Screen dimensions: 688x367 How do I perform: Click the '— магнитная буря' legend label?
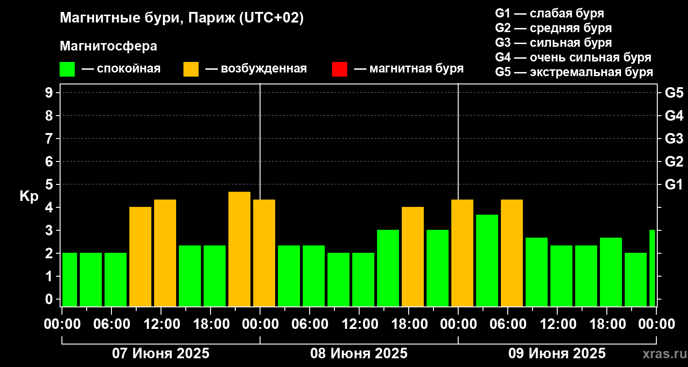[409, 69]
